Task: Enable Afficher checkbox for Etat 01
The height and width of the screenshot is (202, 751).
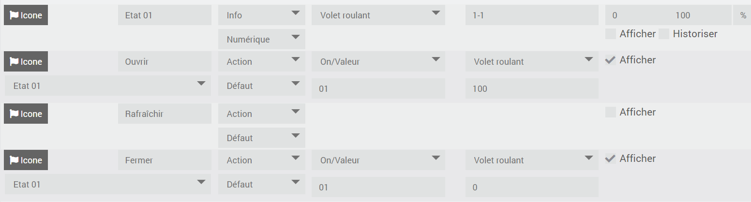Action: [x=611, y=34]
